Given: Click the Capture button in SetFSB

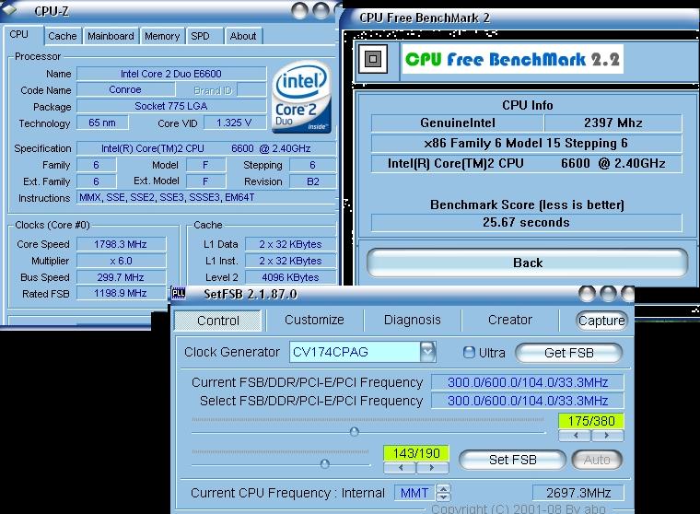Looking at the screenshot, I should tap(601, 321).
